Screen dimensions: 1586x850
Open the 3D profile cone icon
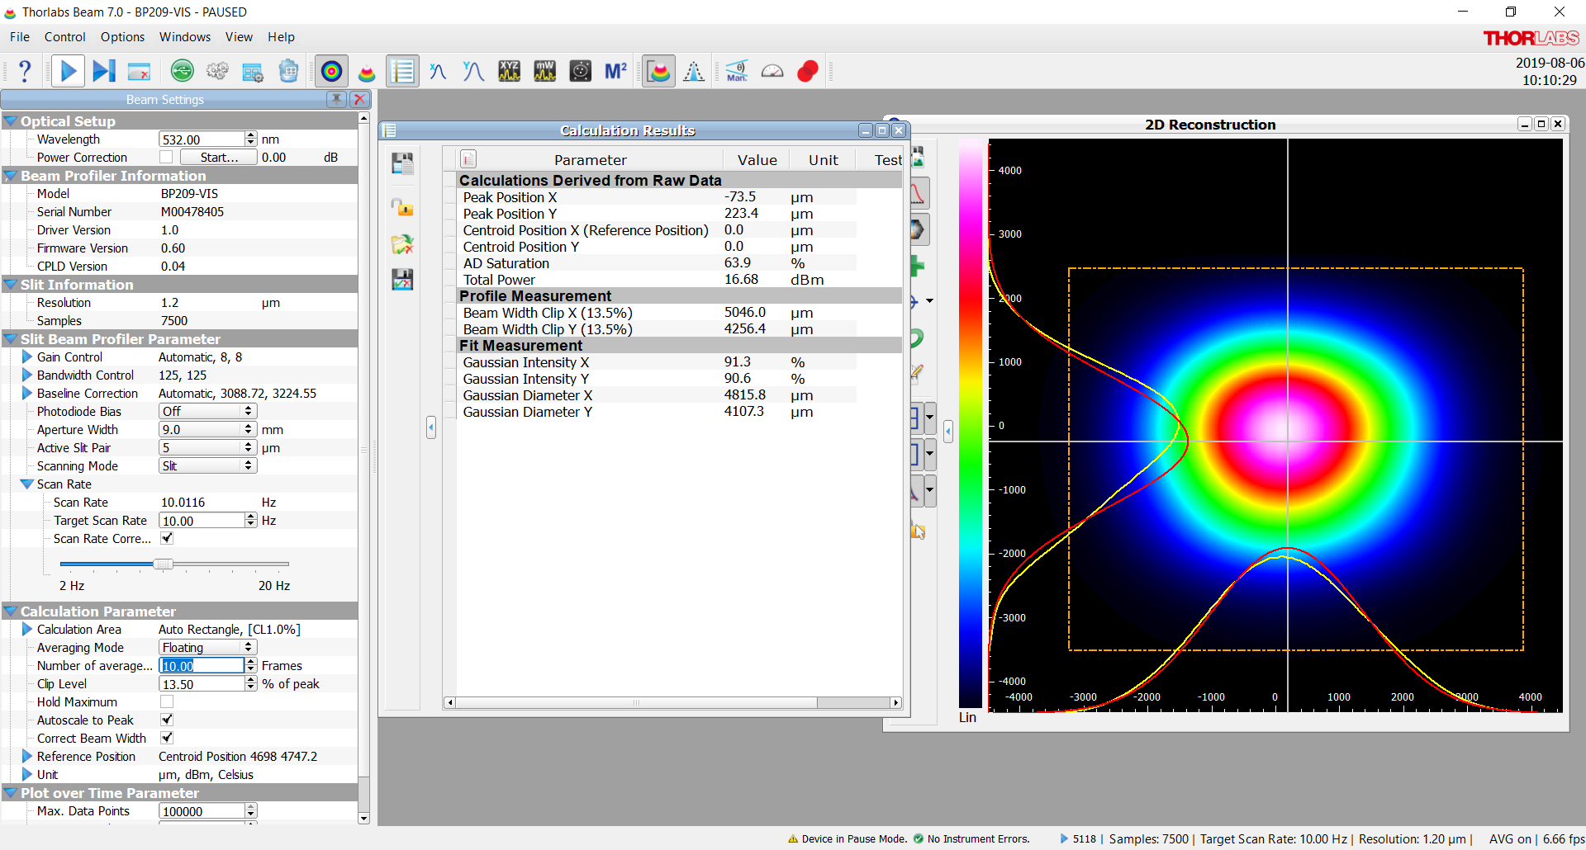click(x=367, y=72)
